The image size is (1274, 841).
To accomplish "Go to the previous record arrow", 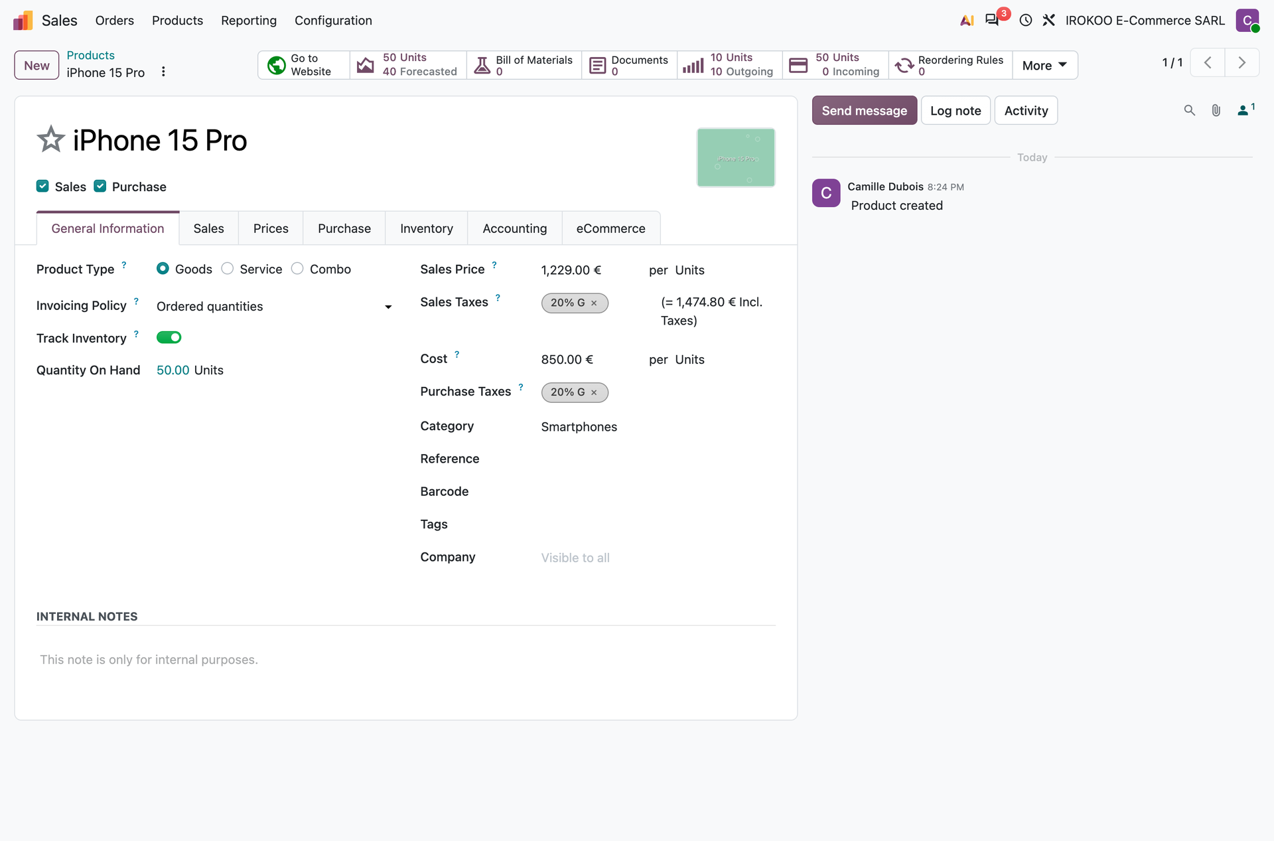I will click(1208, 62).
